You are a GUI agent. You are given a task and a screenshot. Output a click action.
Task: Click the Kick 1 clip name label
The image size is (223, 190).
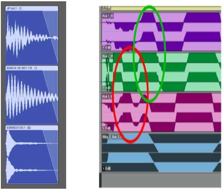pyautogui.click(x=108, y=16)
